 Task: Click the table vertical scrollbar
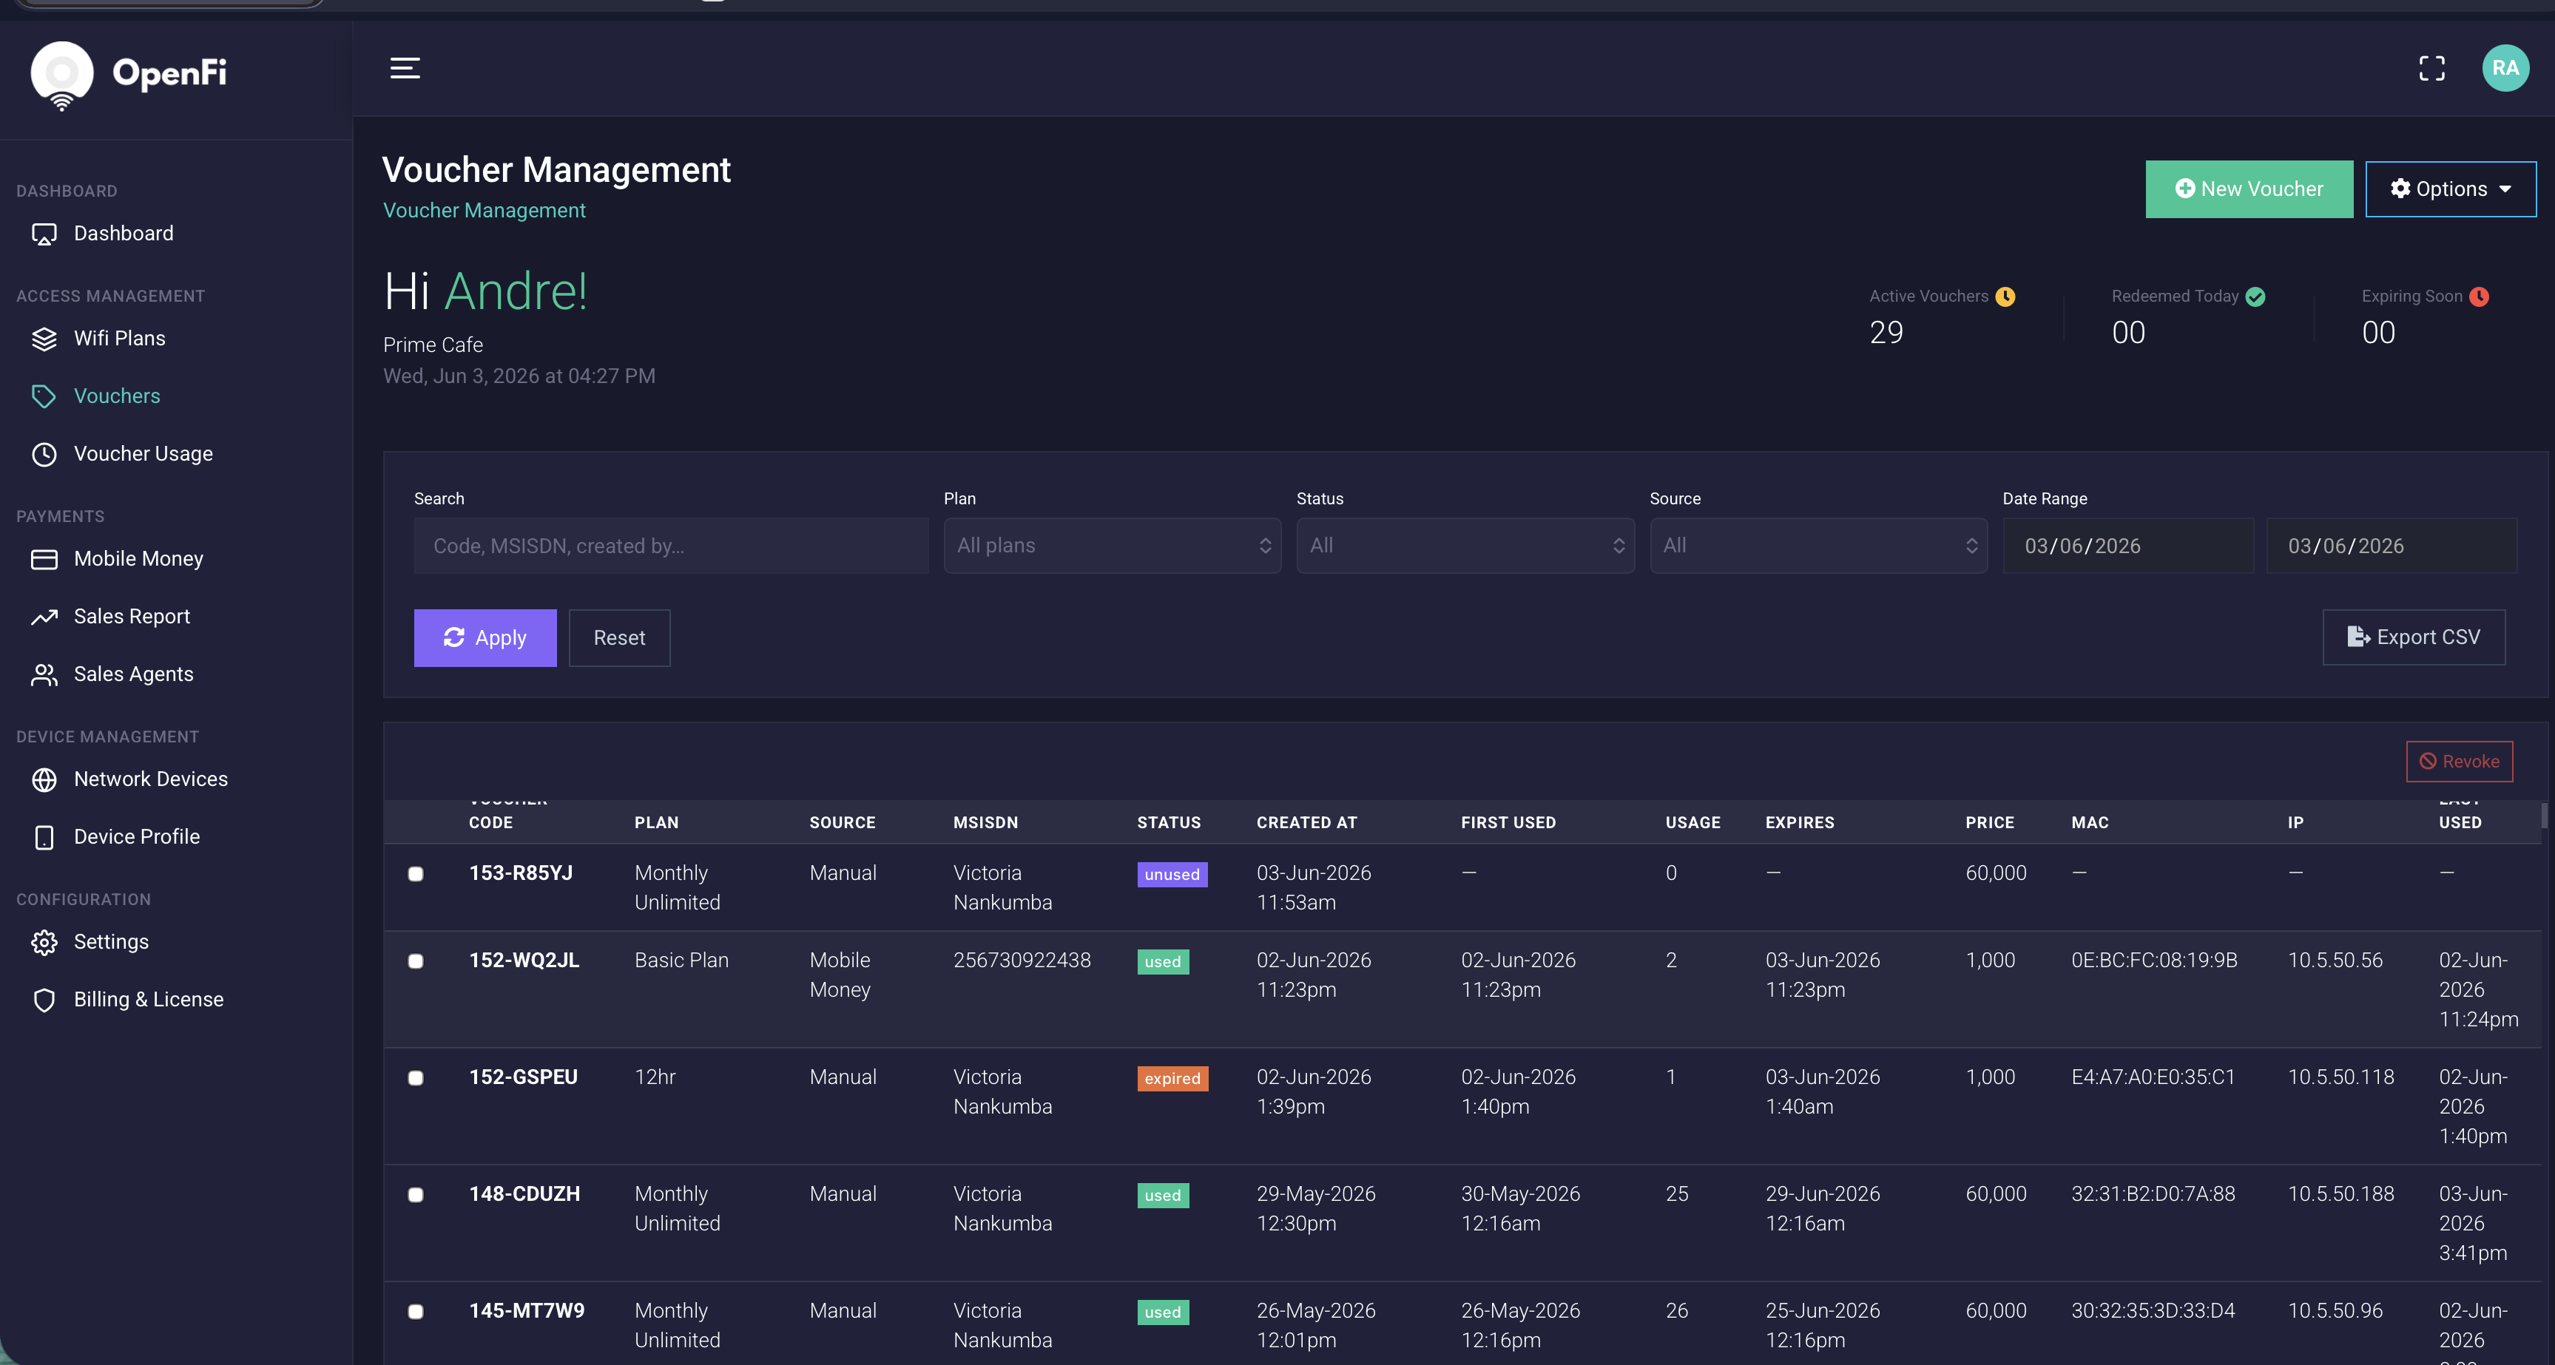2543,815
